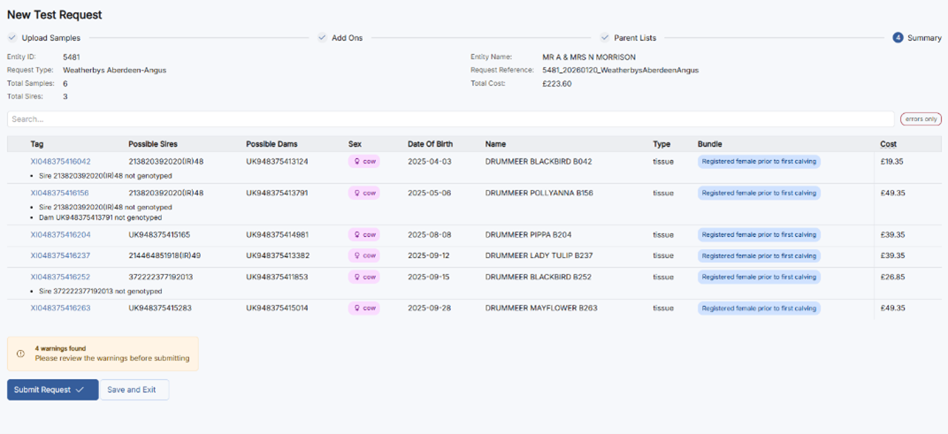
Task: Click the Possible Sires column header
Action: tap(153, 144)
